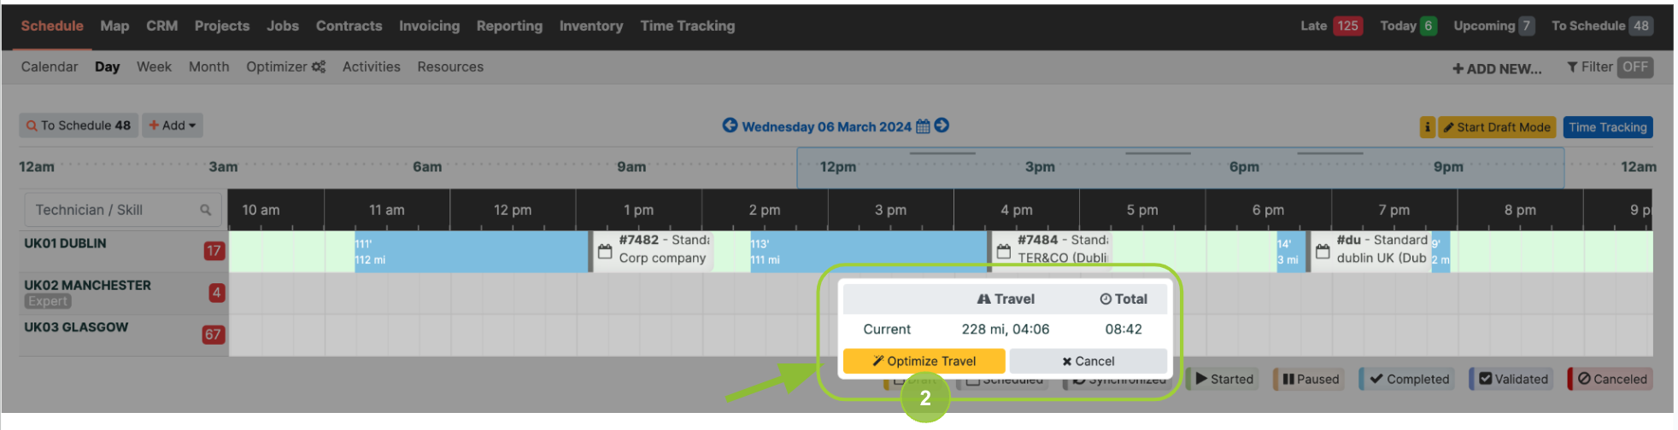
Task: Click the yellow info icon button
Action: click(x=1427, y=127)
